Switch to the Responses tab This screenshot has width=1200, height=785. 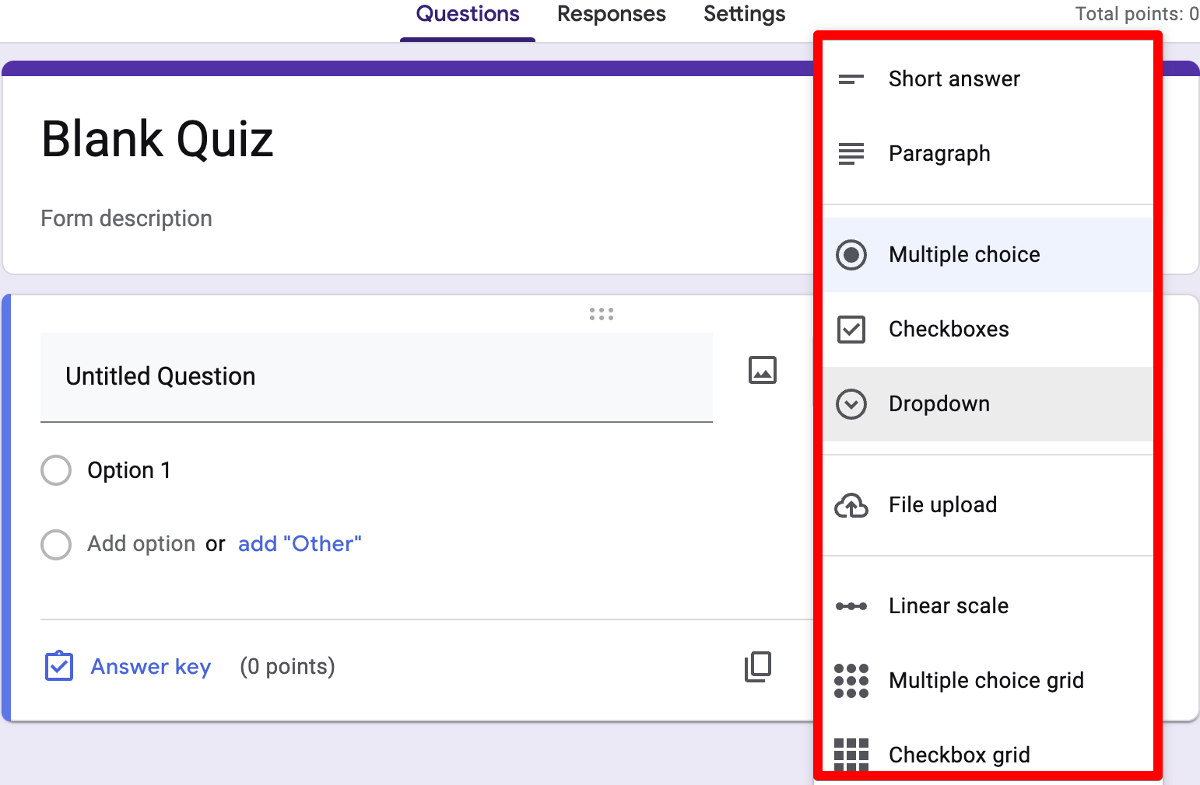pos(611,14)
